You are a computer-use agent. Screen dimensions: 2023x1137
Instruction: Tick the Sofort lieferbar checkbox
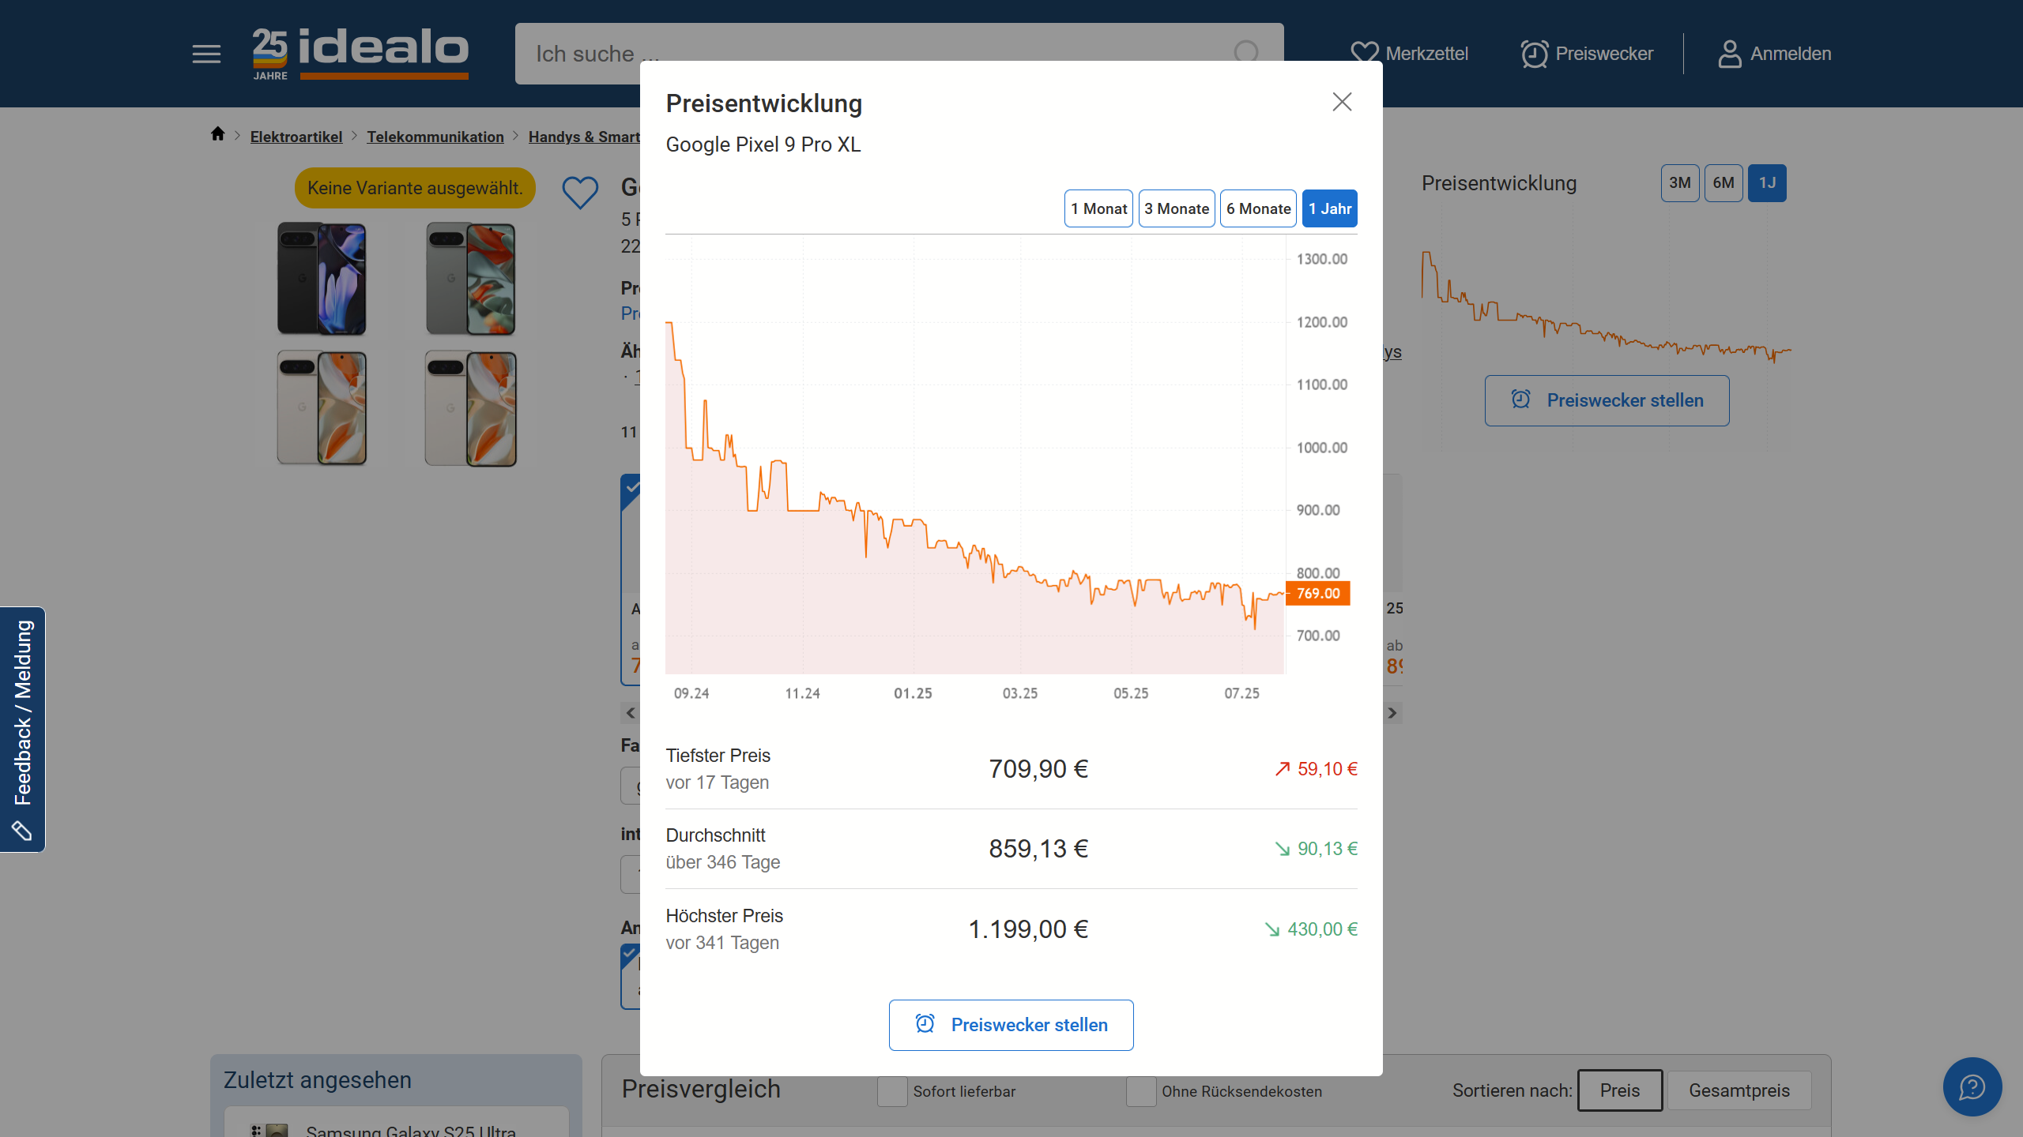(x=892, y=1091)
